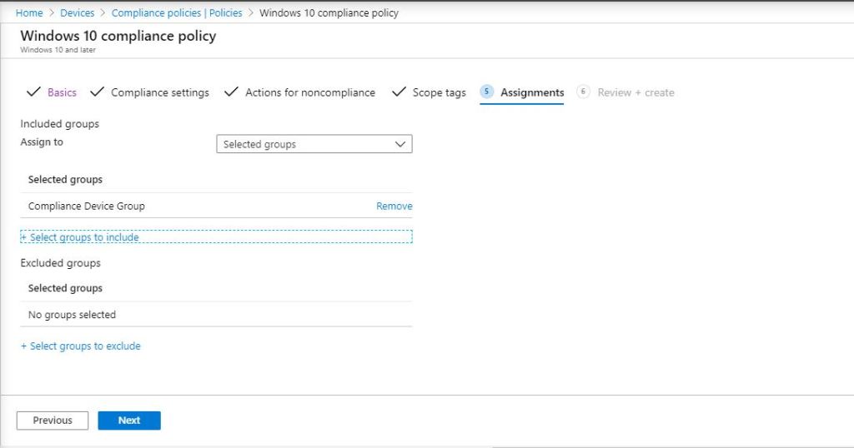Viewport: 854px width, 448px height.
Task: Navigate to Compliance policies | Policies breadcrumb
Action: [x=177, y=13]
